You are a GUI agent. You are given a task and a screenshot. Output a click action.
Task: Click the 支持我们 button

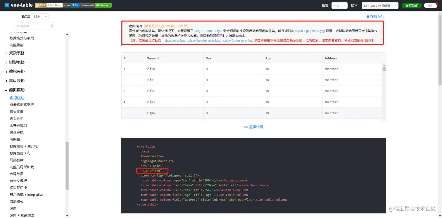pos(412,6)
